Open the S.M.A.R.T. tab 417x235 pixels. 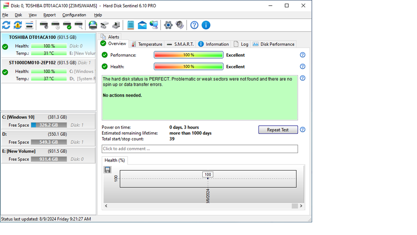click(x=180, y=44)
